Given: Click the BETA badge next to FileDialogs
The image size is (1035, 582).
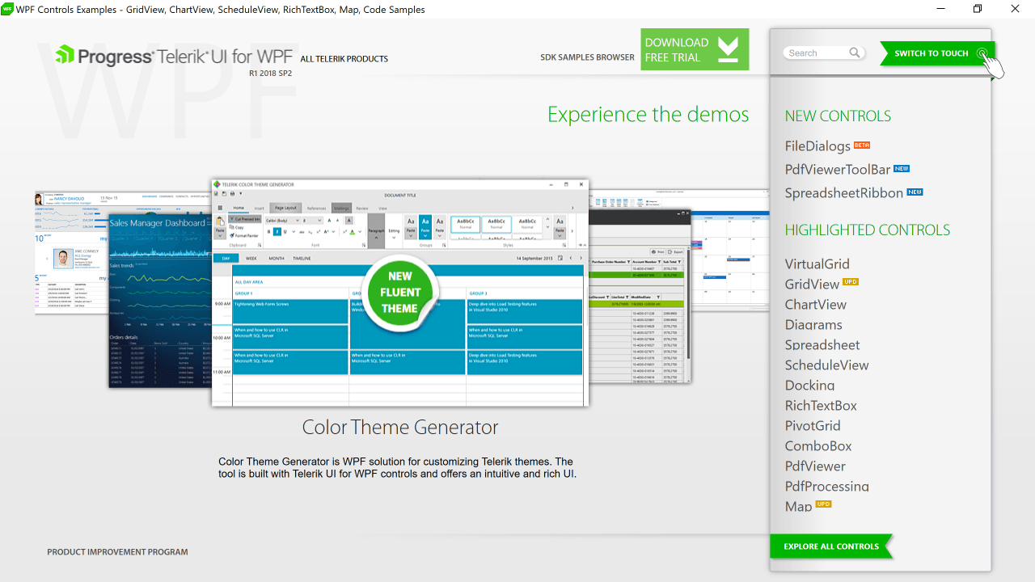Looking at the screenshot, I should click(x=862, y=145).
